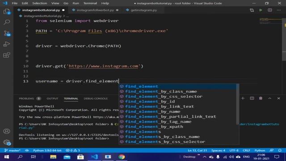286x161 pixels.
Task: Close the terminal panel
Action: coord(279,98)
